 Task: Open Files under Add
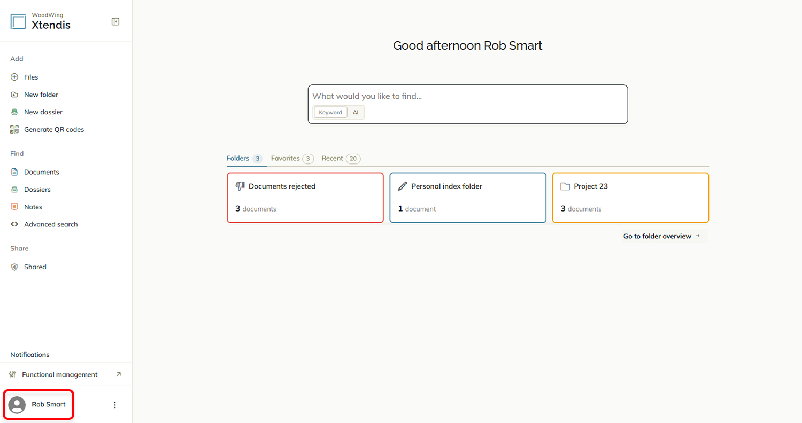click(x=31, y=77)
